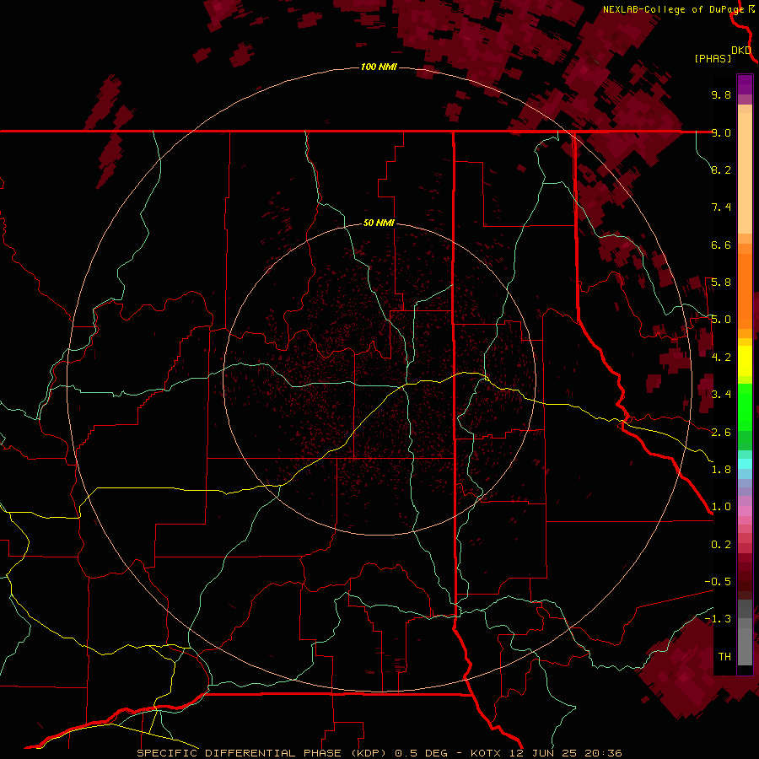Pick the dark purple swatch atop the color bar
The image size is (759, 759).
tap(745, 80)
